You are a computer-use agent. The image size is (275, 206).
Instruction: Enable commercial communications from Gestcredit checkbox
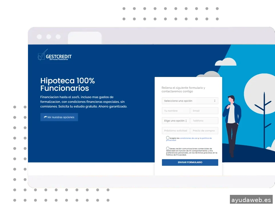pos(168,148)
